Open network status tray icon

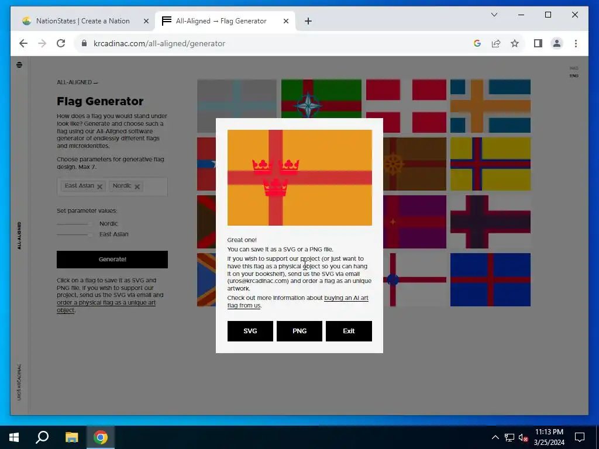pos(510,437)
